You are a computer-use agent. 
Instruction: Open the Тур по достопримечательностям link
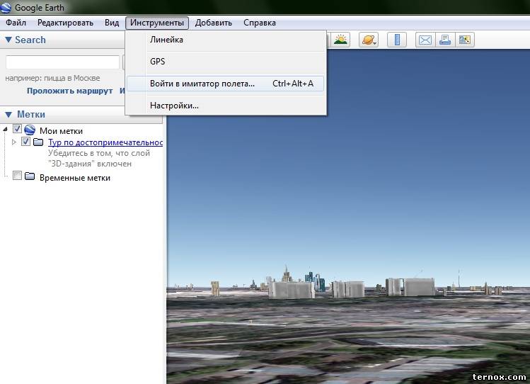click(105, 142)
